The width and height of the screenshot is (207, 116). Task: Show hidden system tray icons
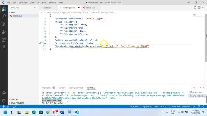162,112
